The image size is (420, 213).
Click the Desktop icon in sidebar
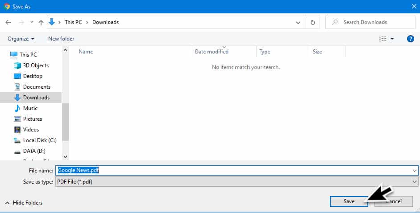[x=17, y=76]
